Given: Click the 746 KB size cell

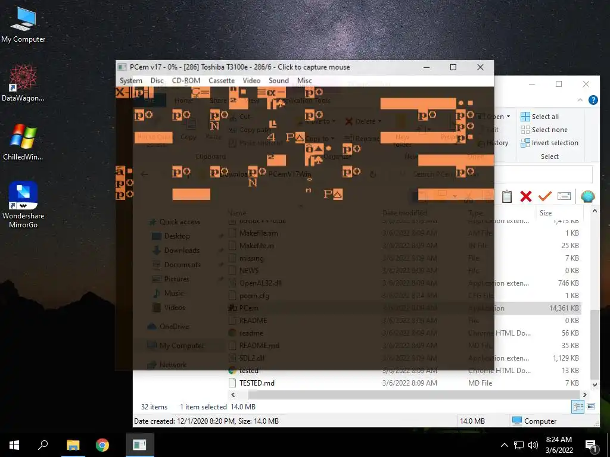Looking at the screenshot, I should pos(568,283).
